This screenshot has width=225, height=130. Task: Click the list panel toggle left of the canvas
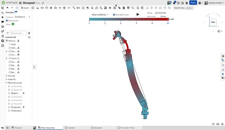34,67
